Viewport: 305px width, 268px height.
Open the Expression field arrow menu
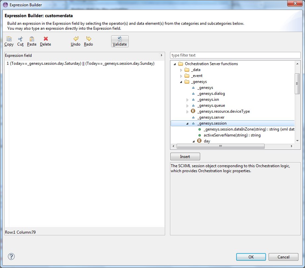161,56
